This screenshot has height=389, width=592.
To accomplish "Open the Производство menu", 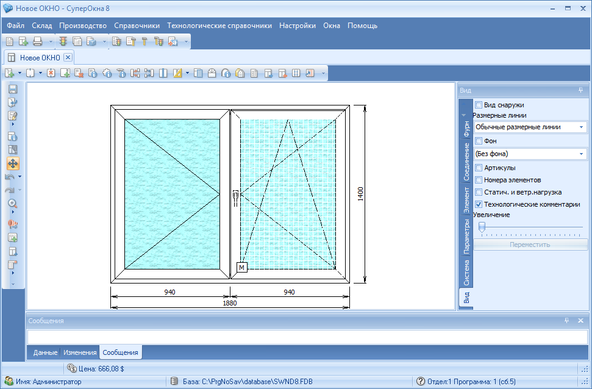I will tap(83, 26).
